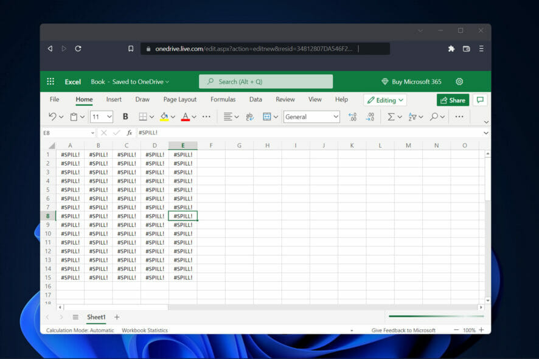Select the Sheet1 tab
The image size is (539, 359).
[96, 317]
